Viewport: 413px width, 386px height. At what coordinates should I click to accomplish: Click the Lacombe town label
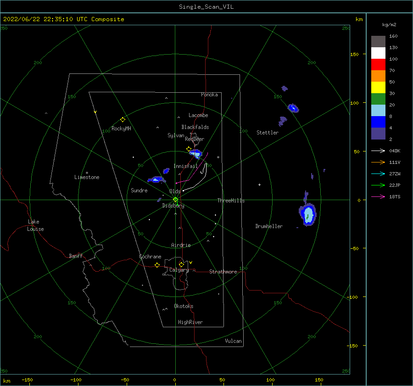tap(198, 115)
